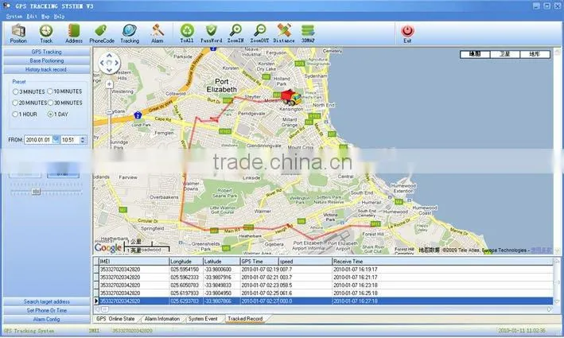The height and width of the screenshot is (338, 564).
Task: Click the FROM date input field
Action: tap(38, 139)
